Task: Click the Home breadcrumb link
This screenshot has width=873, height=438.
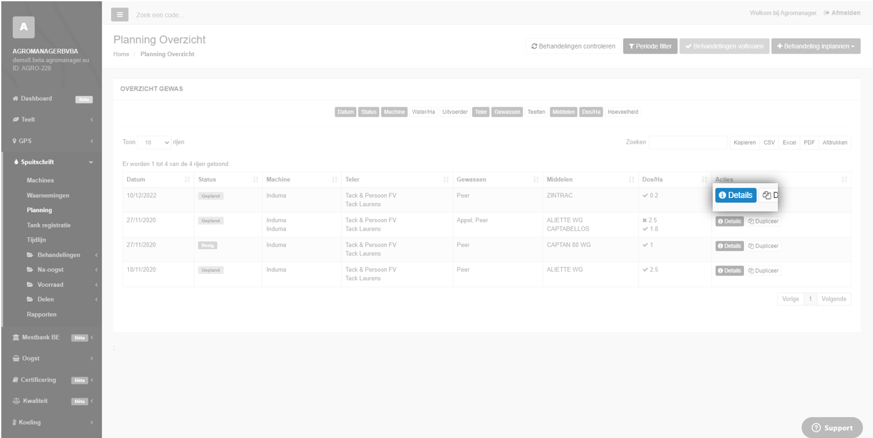Action: click(x=121, y=54)
